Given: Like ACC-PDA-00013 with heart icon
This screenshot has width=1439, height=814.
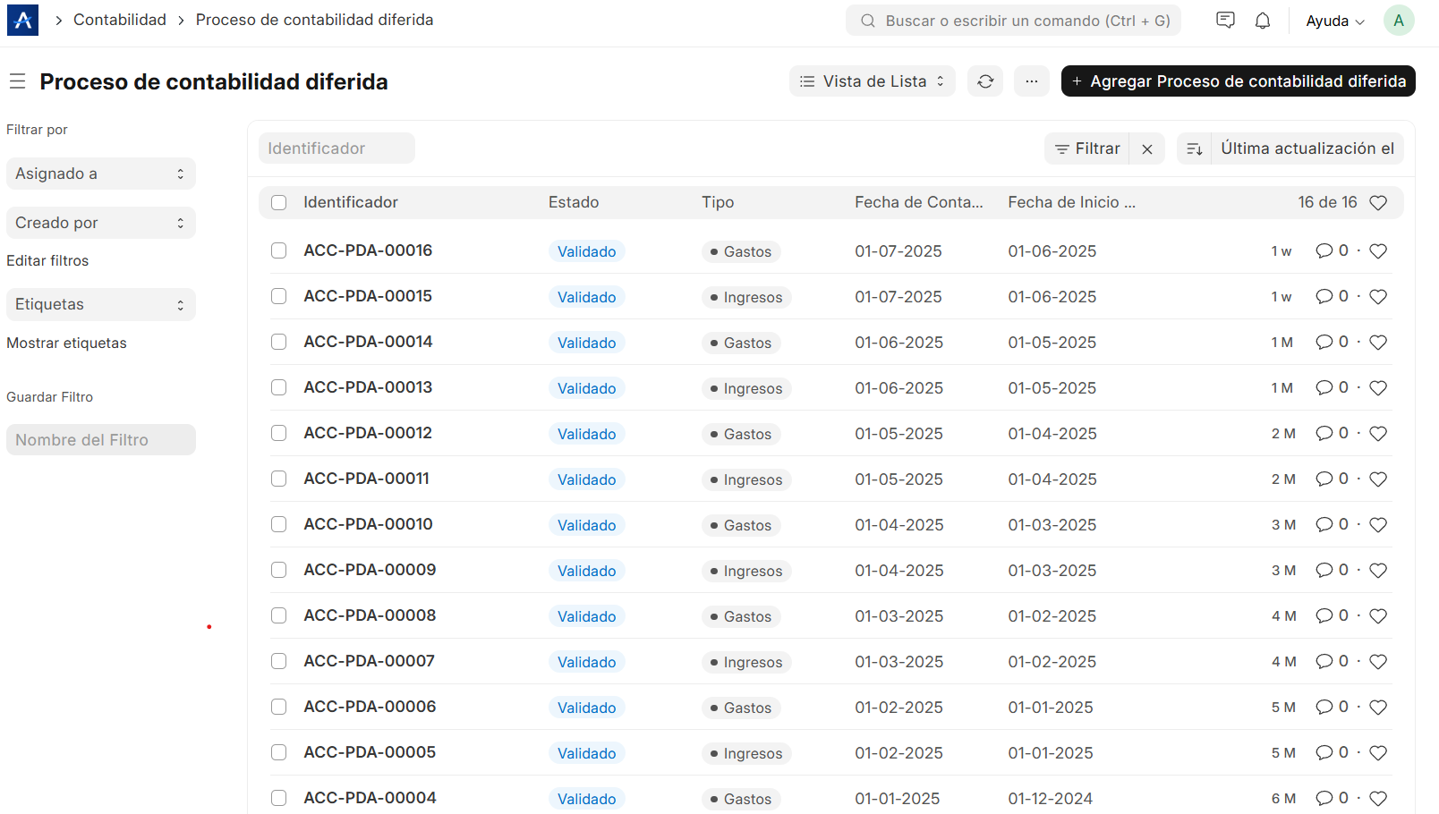Looking at the screenshot, I should click(x=1378, y=388).
